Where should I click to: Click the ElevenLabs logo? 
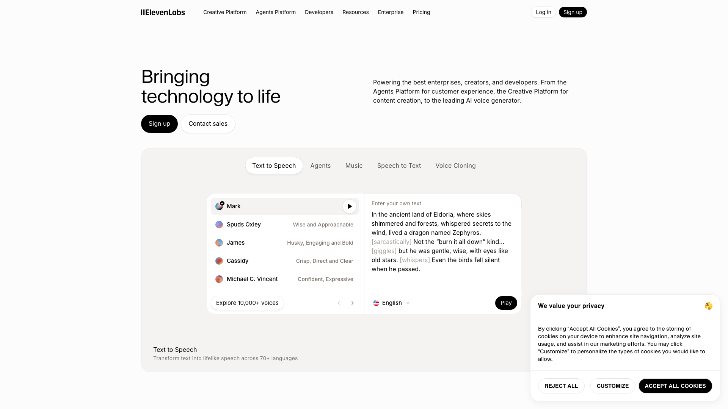[163, 12]
